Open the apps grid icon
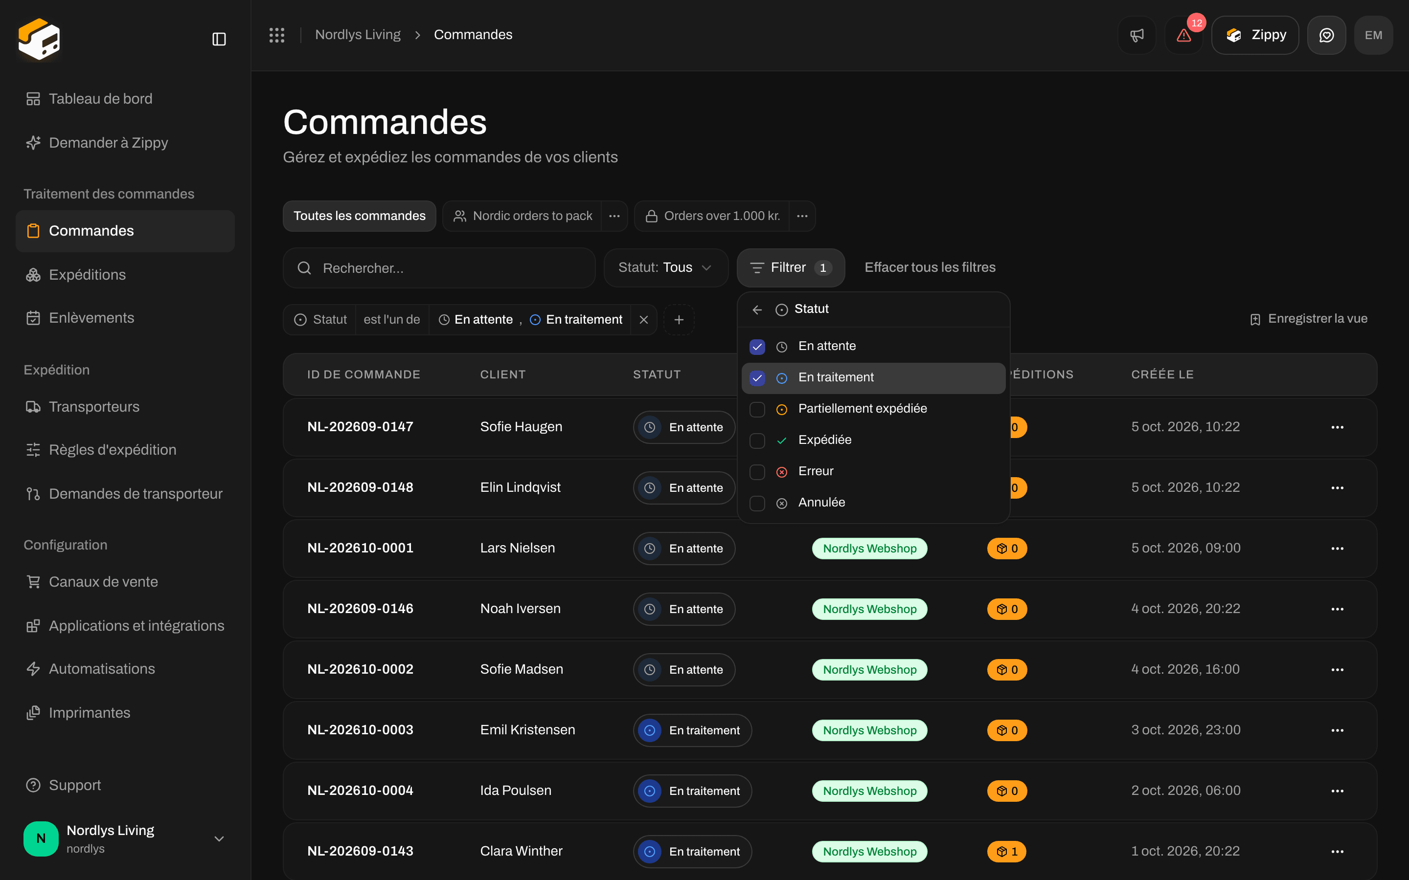This screenshot has height=880, width=1409. coord(276,35)
